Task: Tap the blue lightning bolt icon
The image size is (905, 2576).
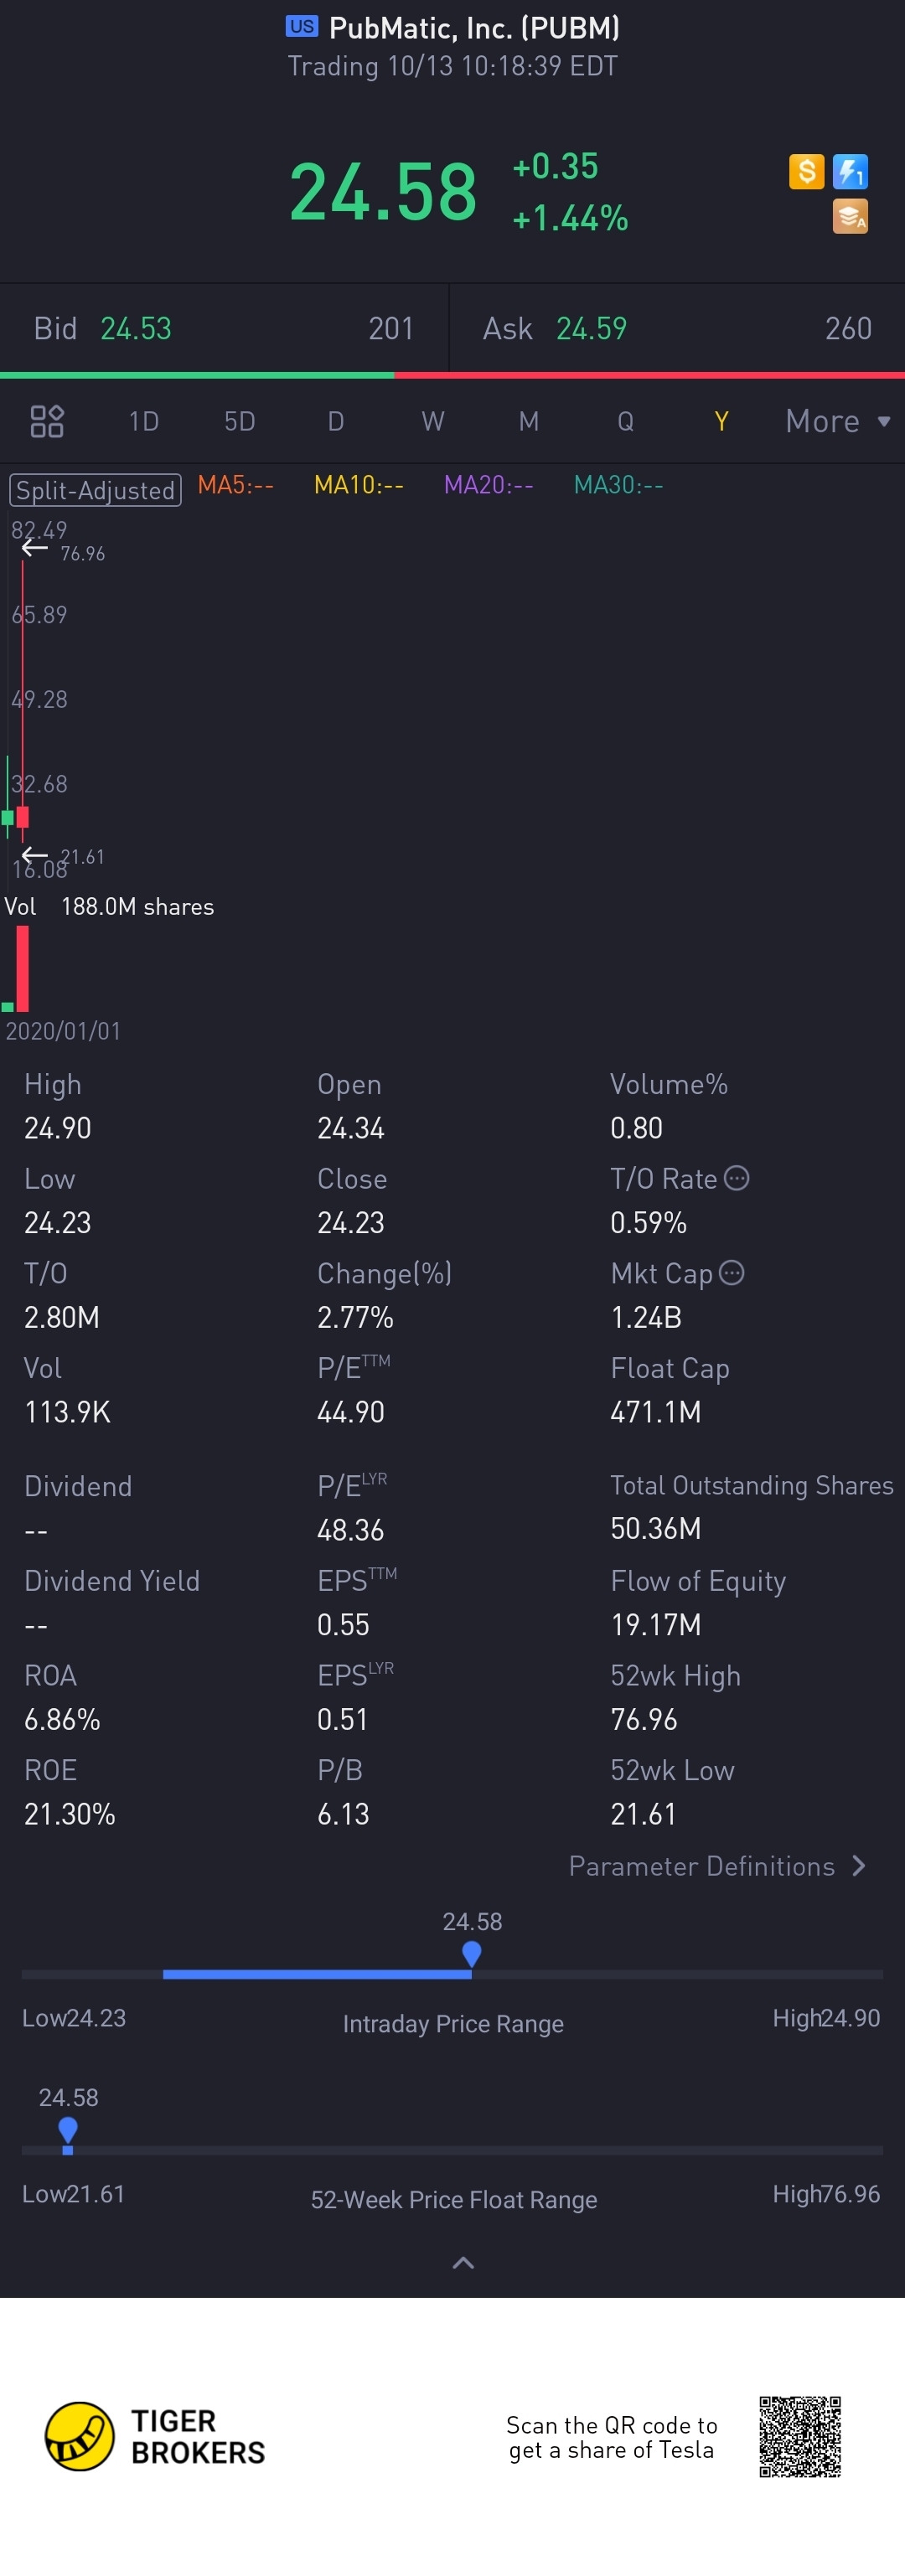Action: click(850, 171)
